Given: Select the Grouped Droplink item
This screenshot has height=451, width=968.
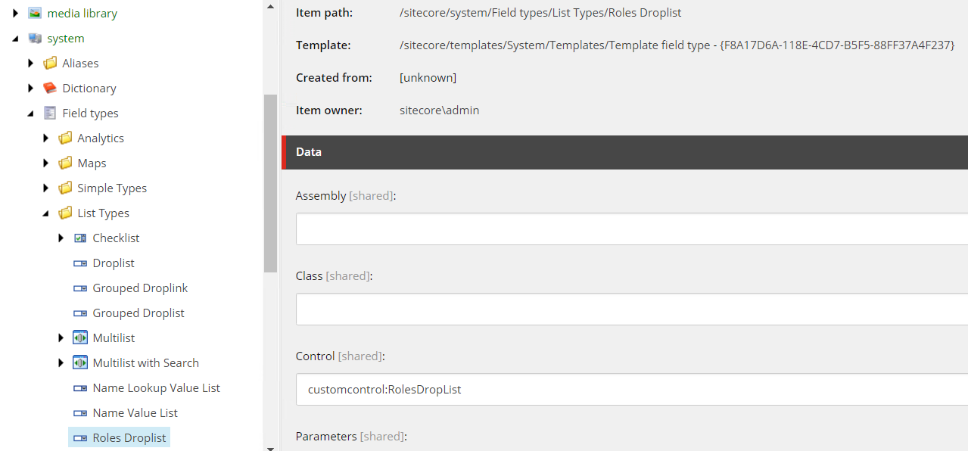Looking at the screenshot, I should point(140,288).
